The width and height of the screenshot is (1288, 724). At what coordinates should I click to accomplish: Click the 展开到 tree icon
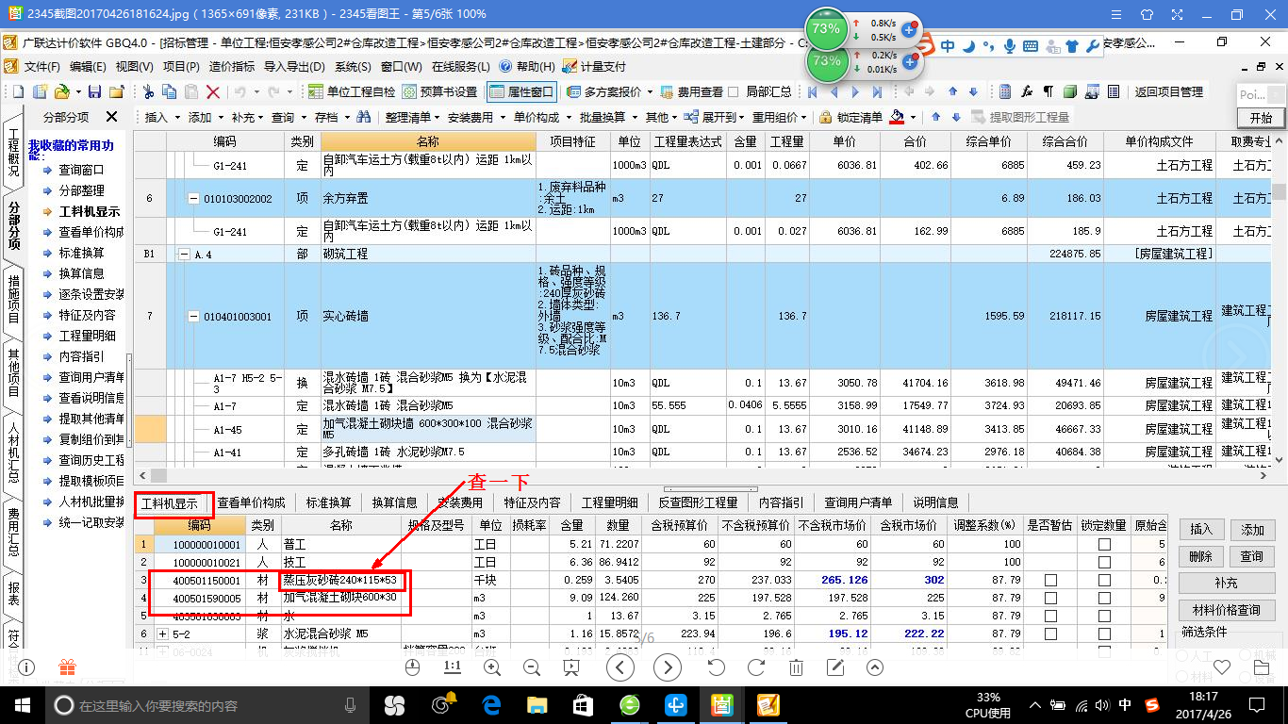[691, 117]
